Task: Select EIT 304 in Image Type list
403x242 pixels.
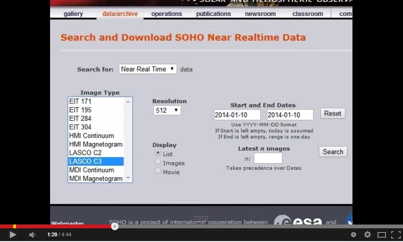Action: coord(96,127)
